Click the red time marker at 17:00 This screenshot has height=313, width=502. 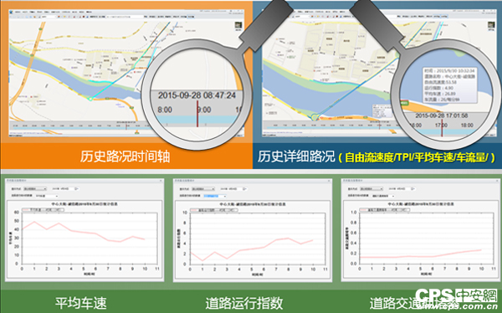tap(442, 127)
